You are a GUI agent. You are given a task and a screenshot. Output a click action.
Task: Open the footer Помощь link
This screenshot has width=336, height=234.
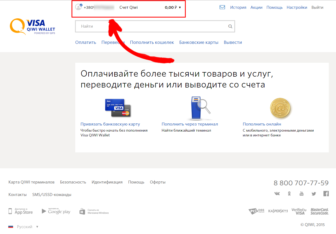point(136,182)
